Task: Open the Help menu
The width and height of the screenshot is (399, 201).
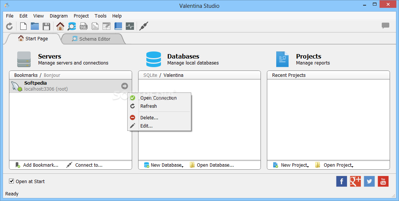Action: (117, 16)
